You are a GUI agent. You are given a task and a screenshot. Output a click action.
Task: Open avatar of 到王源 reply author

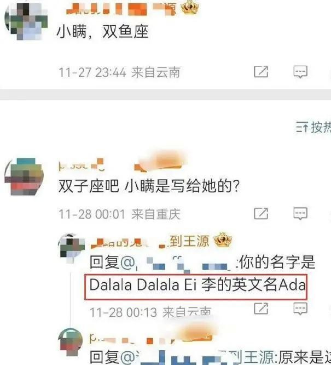coord(71,248)
